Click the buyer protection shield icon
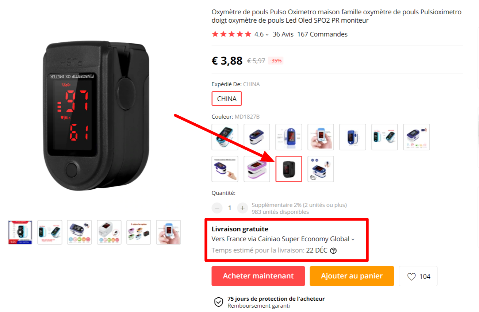479x312 pixels. [x=218, y=302]
